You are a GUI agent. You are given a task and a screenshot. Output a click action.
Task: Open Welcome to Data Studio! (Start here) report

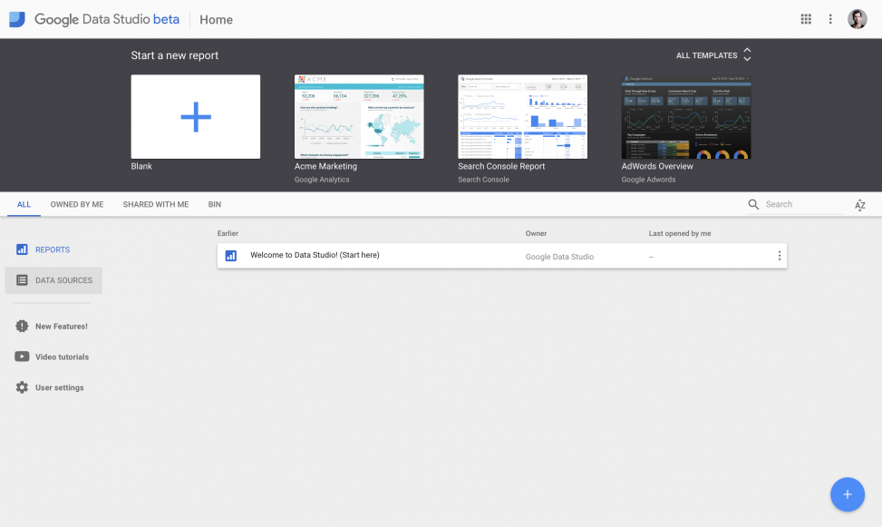315,255
